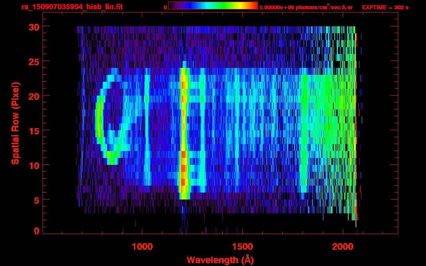Click the 1000 wavelength tick label

(142, 247)
